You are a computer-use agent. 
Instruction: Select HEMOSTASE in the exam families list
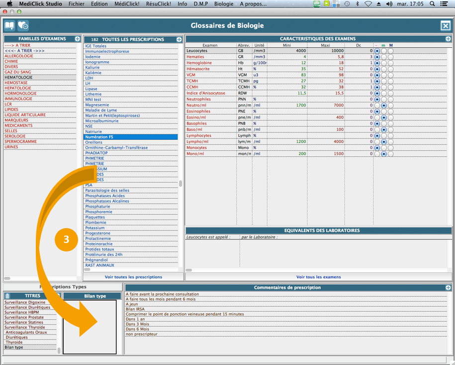coord(16,83)
